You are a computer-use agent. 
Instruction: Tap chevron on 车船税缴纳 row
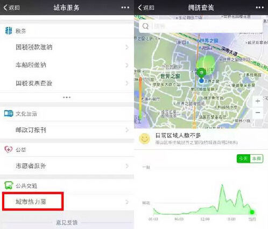127,65
